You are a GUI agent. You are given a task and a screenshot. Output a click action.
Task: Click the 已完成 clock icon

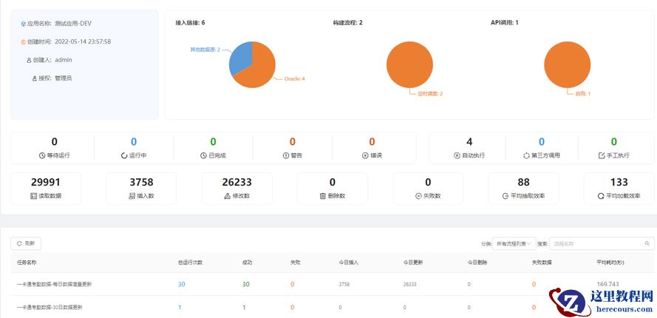point(203,155)
